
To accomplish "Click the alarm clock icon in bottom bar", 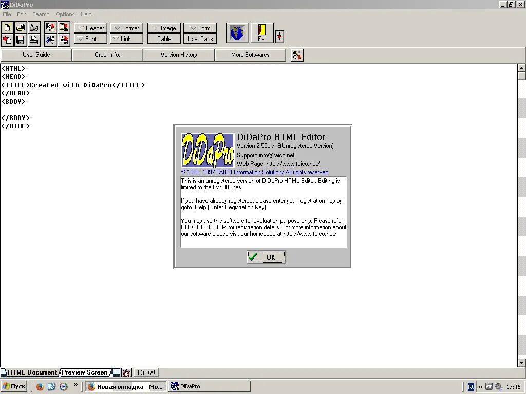I will 126,372.
